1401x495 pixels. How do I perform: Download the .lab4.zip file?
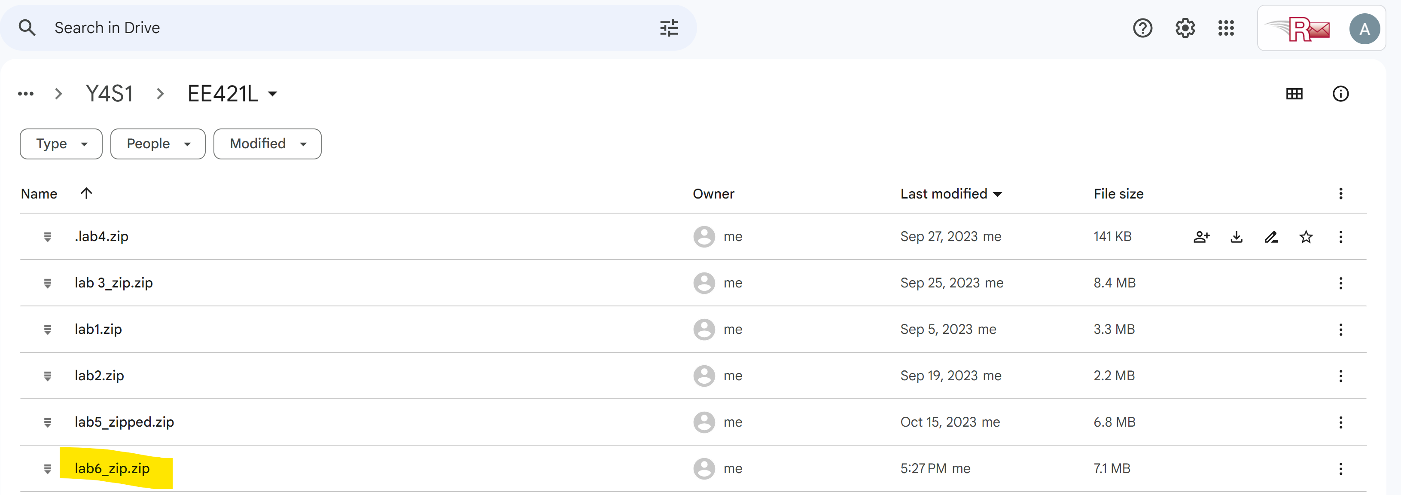click(x=1236, y=237)
